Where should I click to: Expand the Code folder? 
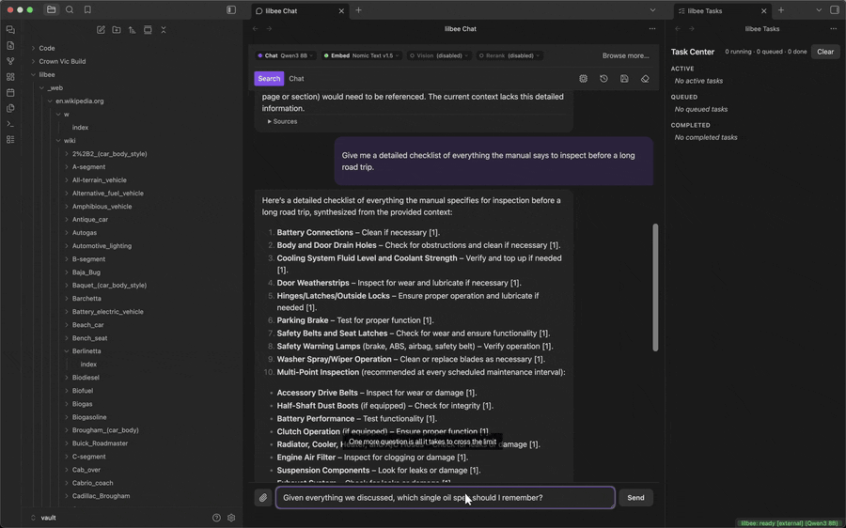click(x=46, y=48)
